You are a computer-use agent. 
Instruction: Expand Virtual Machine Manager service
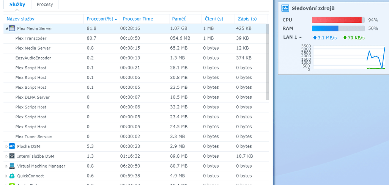pyautogui.click(x=6, y=166)
